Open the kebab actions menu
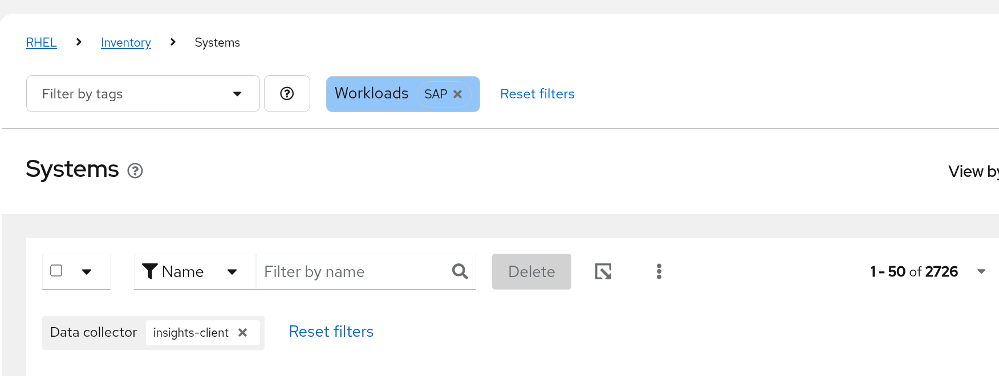The height and width of the screenshot is (376, 999). 659,272
